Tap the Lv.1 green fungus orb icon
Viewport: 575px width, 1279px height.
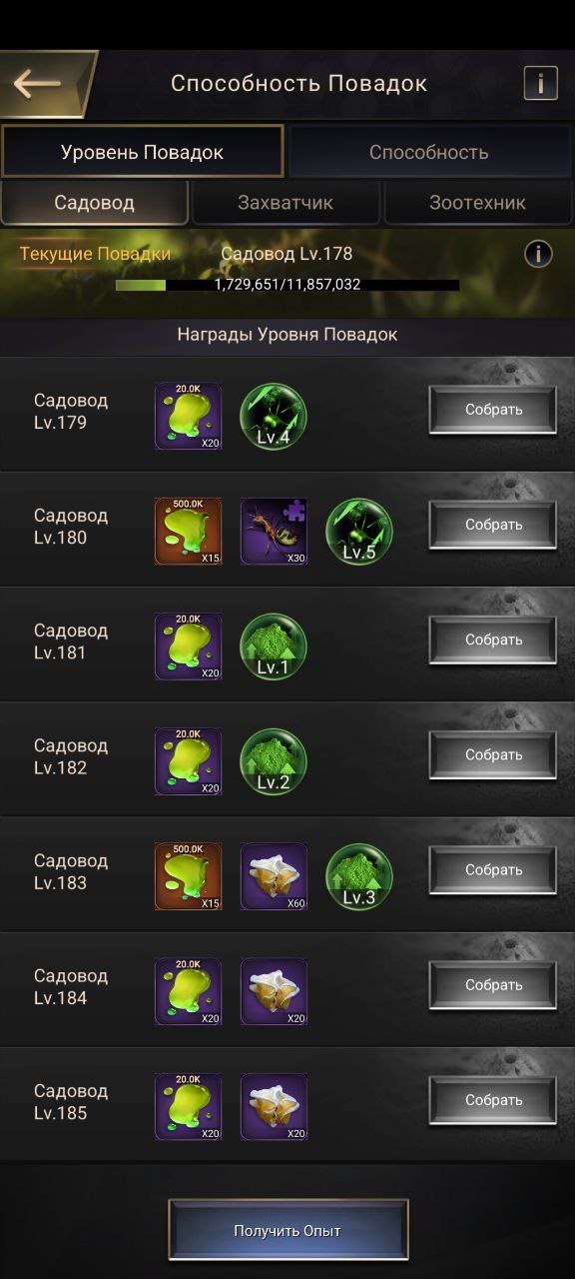click(x=274, y=645)
